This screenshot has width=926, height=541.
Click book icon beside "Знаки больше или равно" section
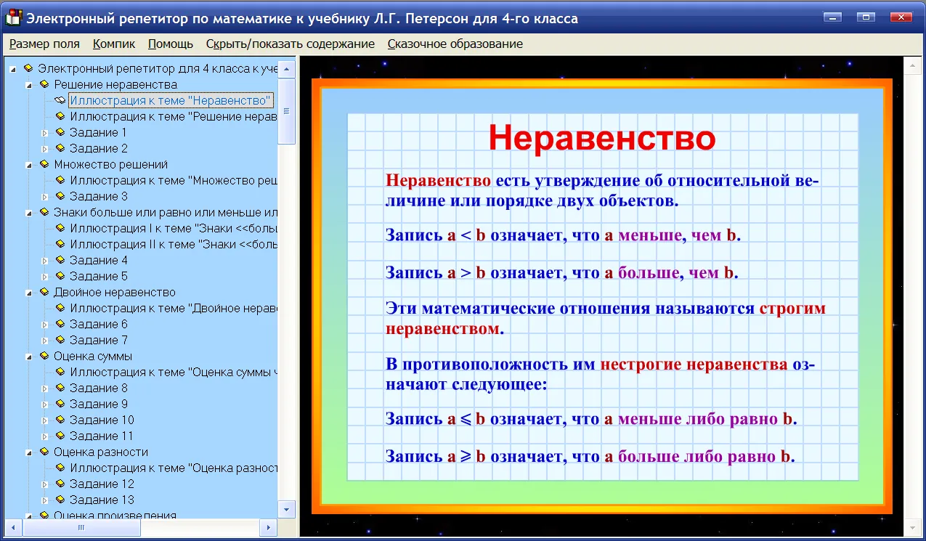45,212
